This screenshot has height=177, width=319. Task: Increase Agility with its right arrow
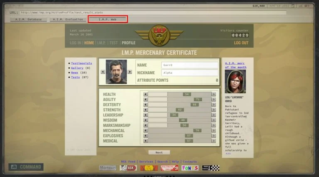(213, 99)
